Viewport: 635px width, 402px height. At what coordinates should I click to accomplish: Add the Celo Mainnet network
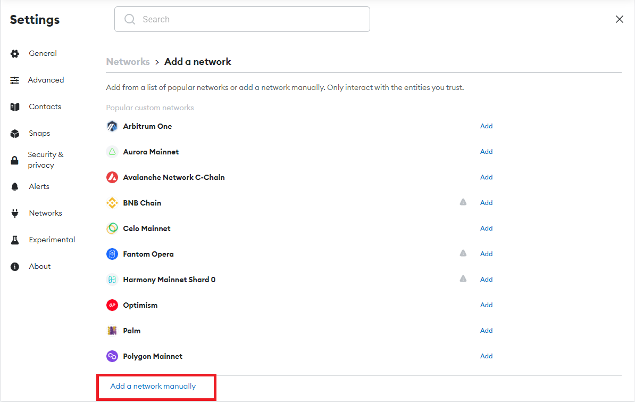pos(486,228)
